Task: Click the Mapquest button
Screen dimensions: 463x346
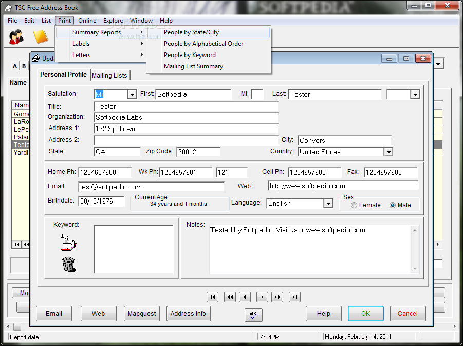Action: pyautogui.click(x=142, y=314)
